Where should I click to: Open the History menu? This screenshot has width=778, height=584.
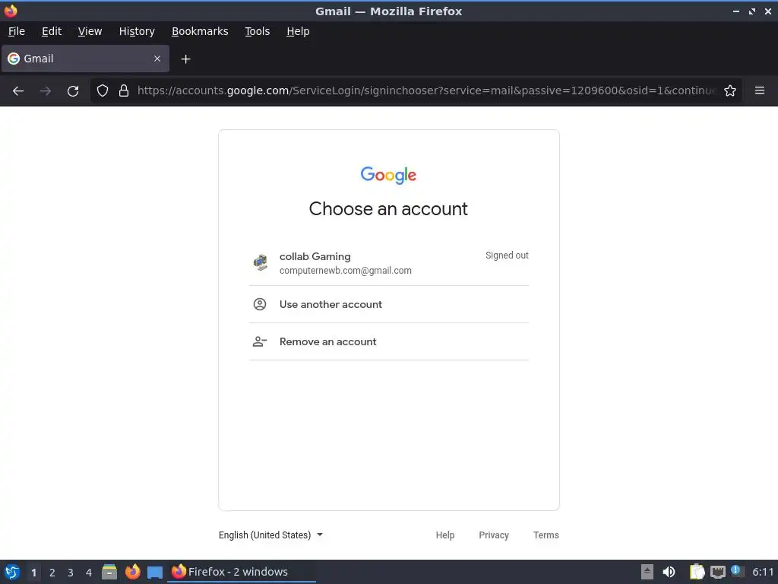point(137,31)
